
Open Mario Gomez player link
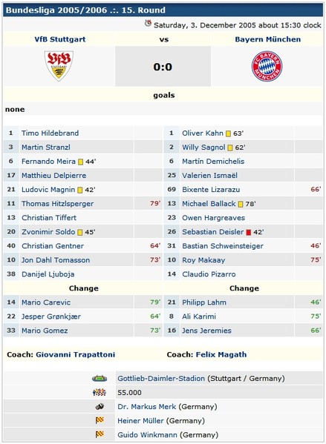point(45,331)
